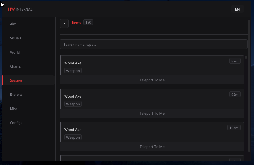Teleport the 92m Wood Axe to me

click(x=152, y=113)
